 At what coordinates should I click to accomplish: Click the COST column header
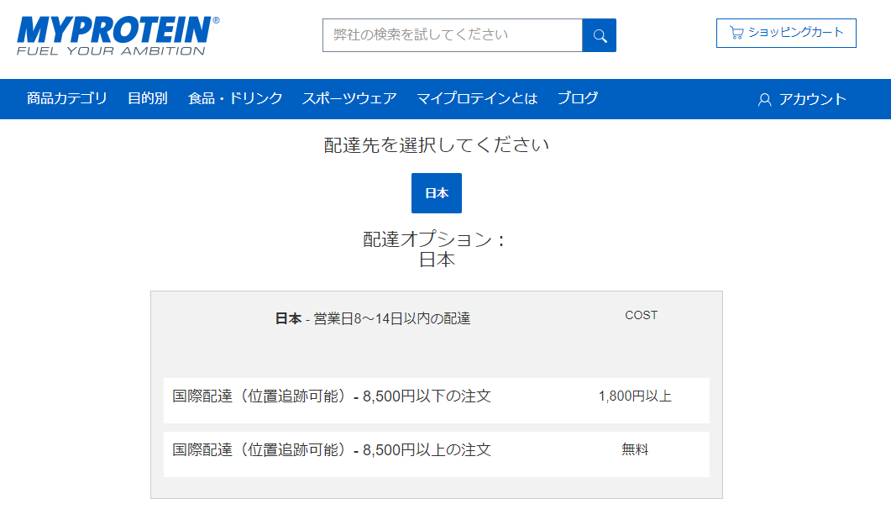click(x=641, y=315)
